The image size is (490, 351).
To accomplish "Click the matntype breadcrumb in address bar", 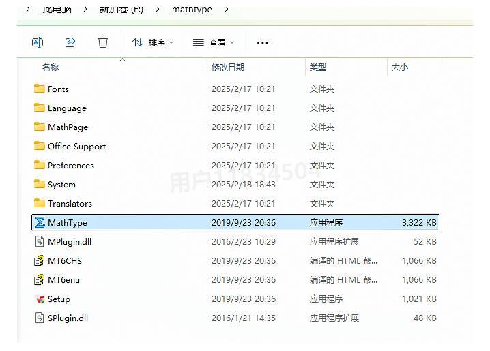I will pyautogui.click(x=192, y=10).
